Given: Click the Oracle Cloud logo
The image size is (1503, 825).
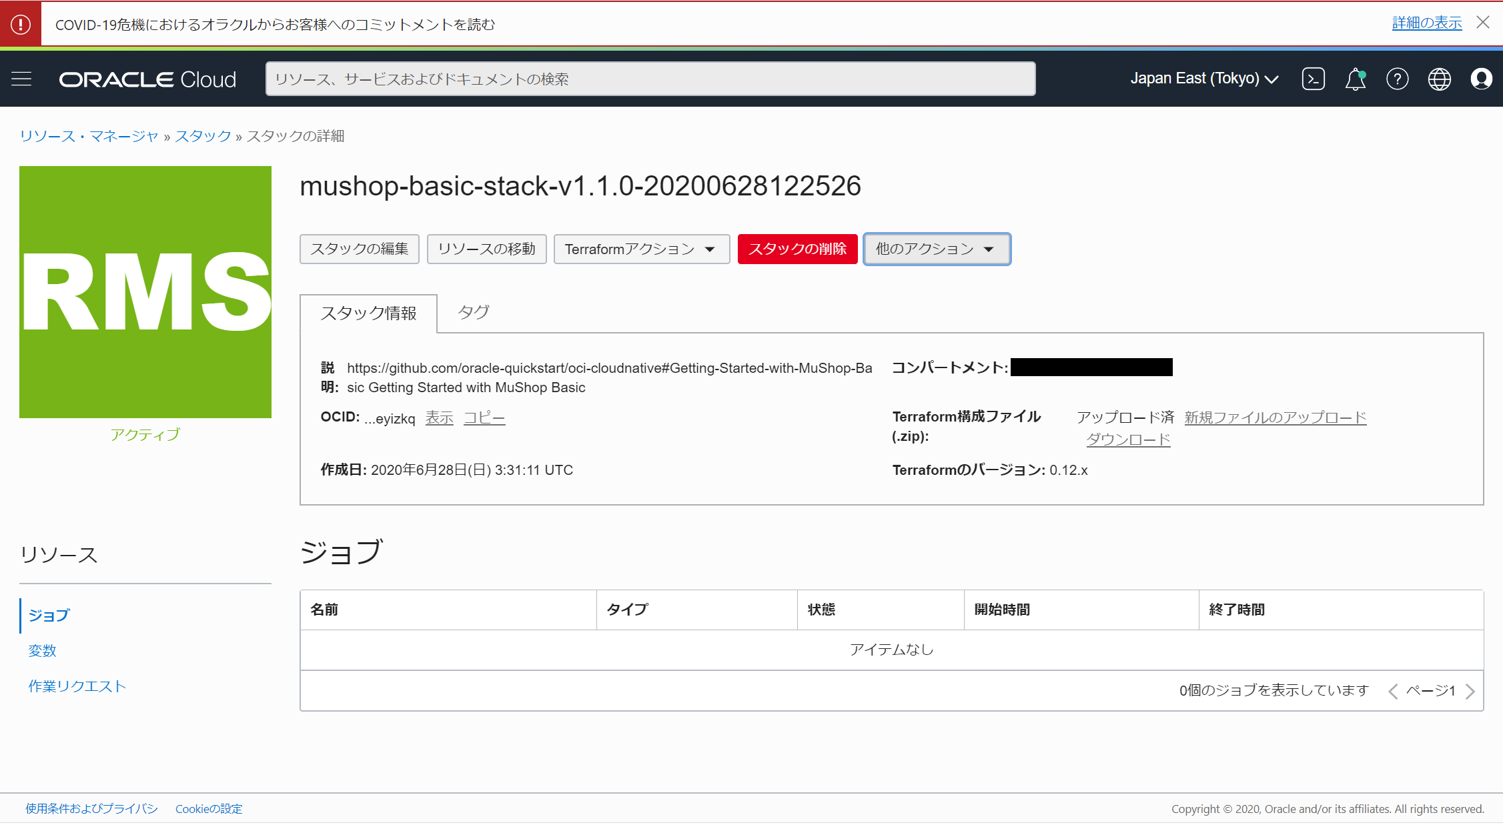Looking at the screenshot, I should [147, 79].
